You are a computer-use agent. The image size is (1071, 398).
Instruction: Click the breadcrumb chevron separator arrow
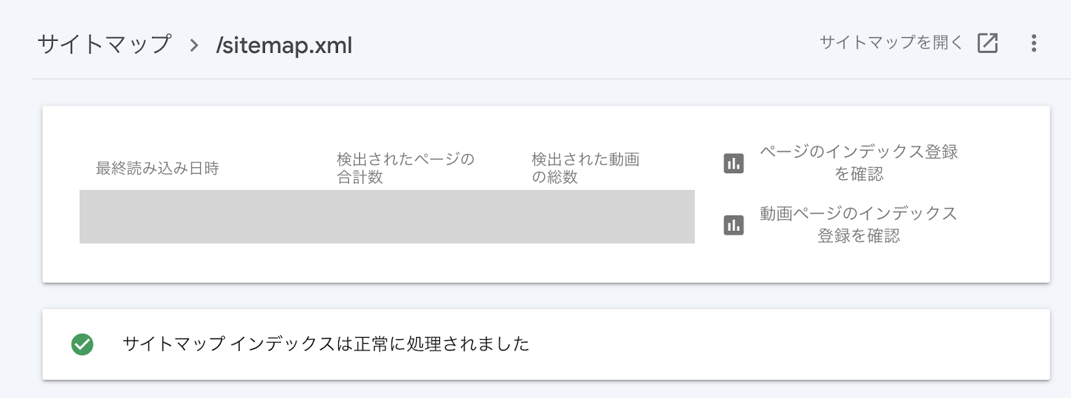194,45
